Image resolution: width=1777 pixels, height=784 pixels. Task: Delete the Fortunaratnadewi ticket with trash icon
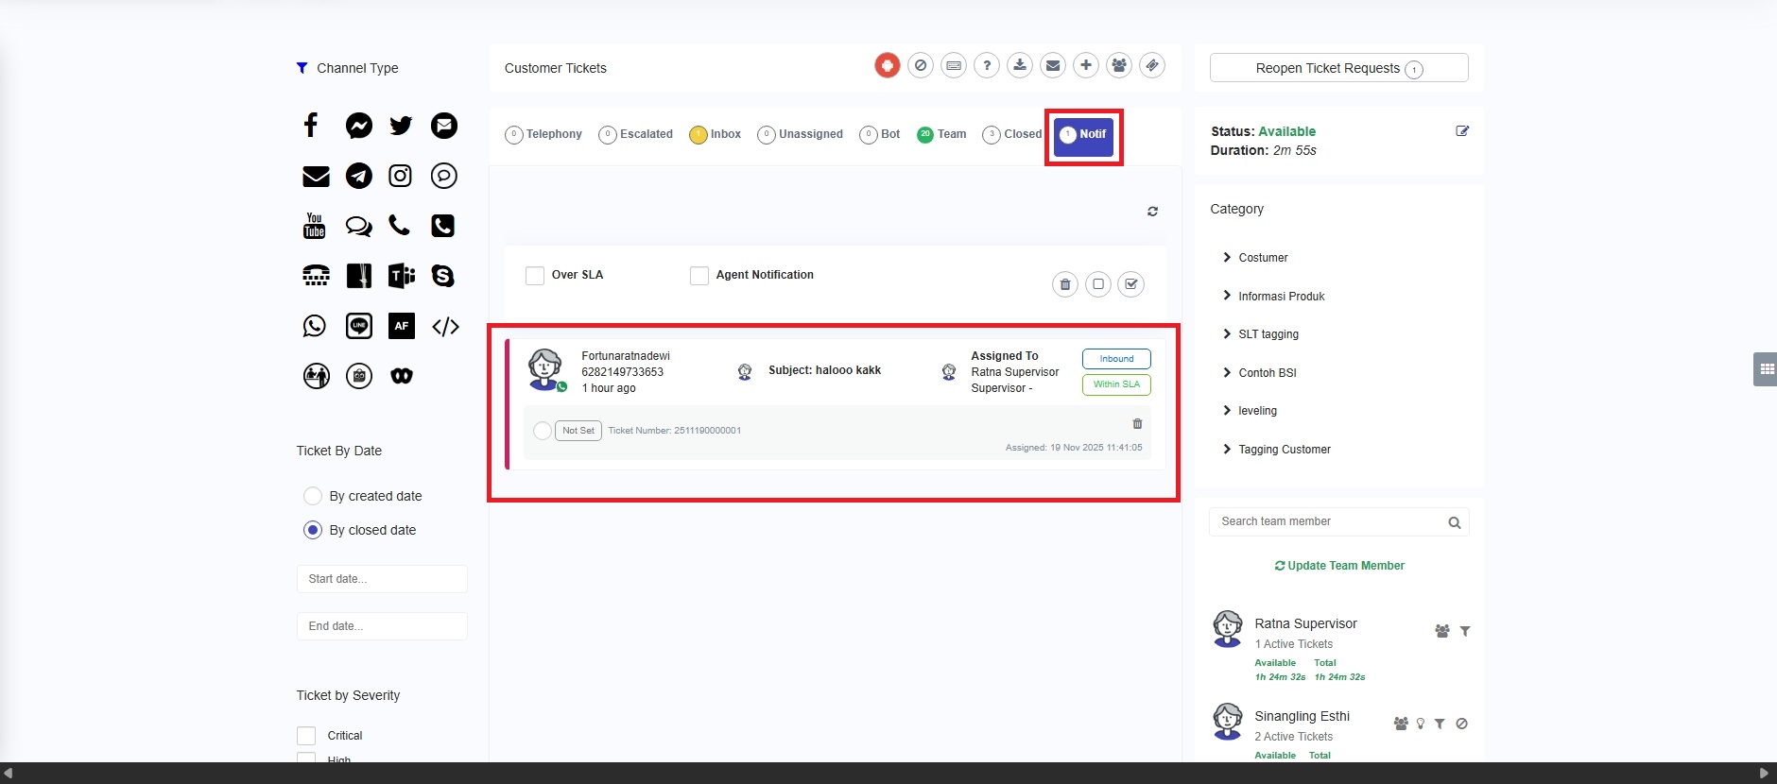pyautogui.click(x=1137, y=424)
